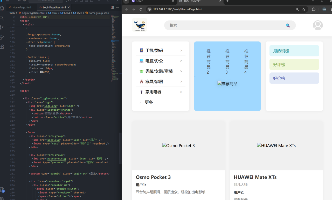Screen dimensions: 332x200
Task: Open Source Control in activity bar
Action: (x=2, y=27)
